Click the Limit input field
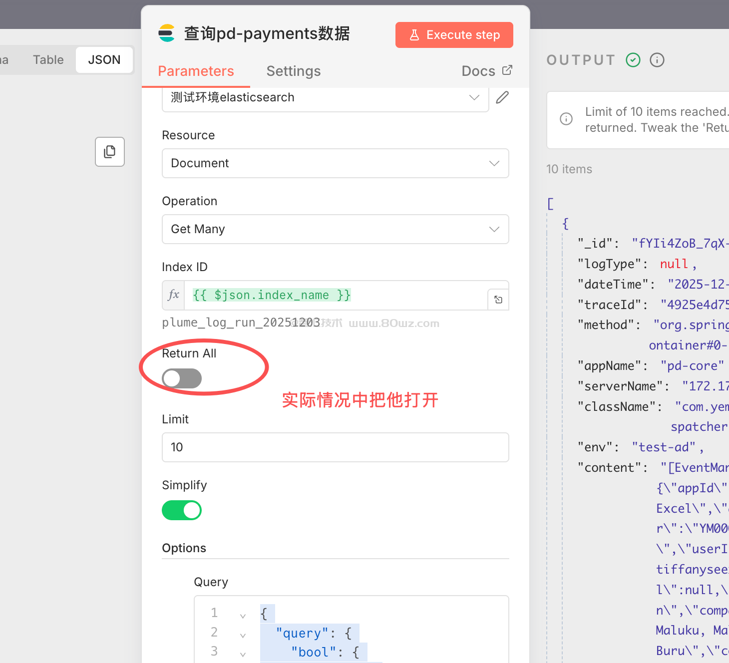This screenshot has width=729, height=663. 335,447
